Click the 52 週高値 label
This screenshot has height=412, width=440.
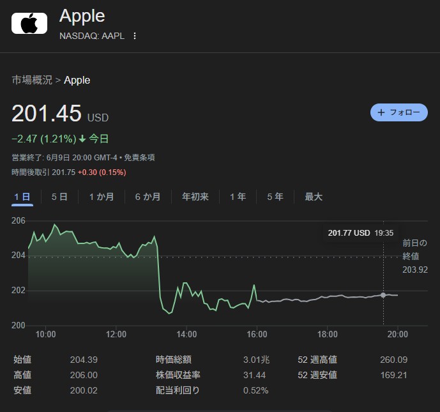tap(317, 360)
